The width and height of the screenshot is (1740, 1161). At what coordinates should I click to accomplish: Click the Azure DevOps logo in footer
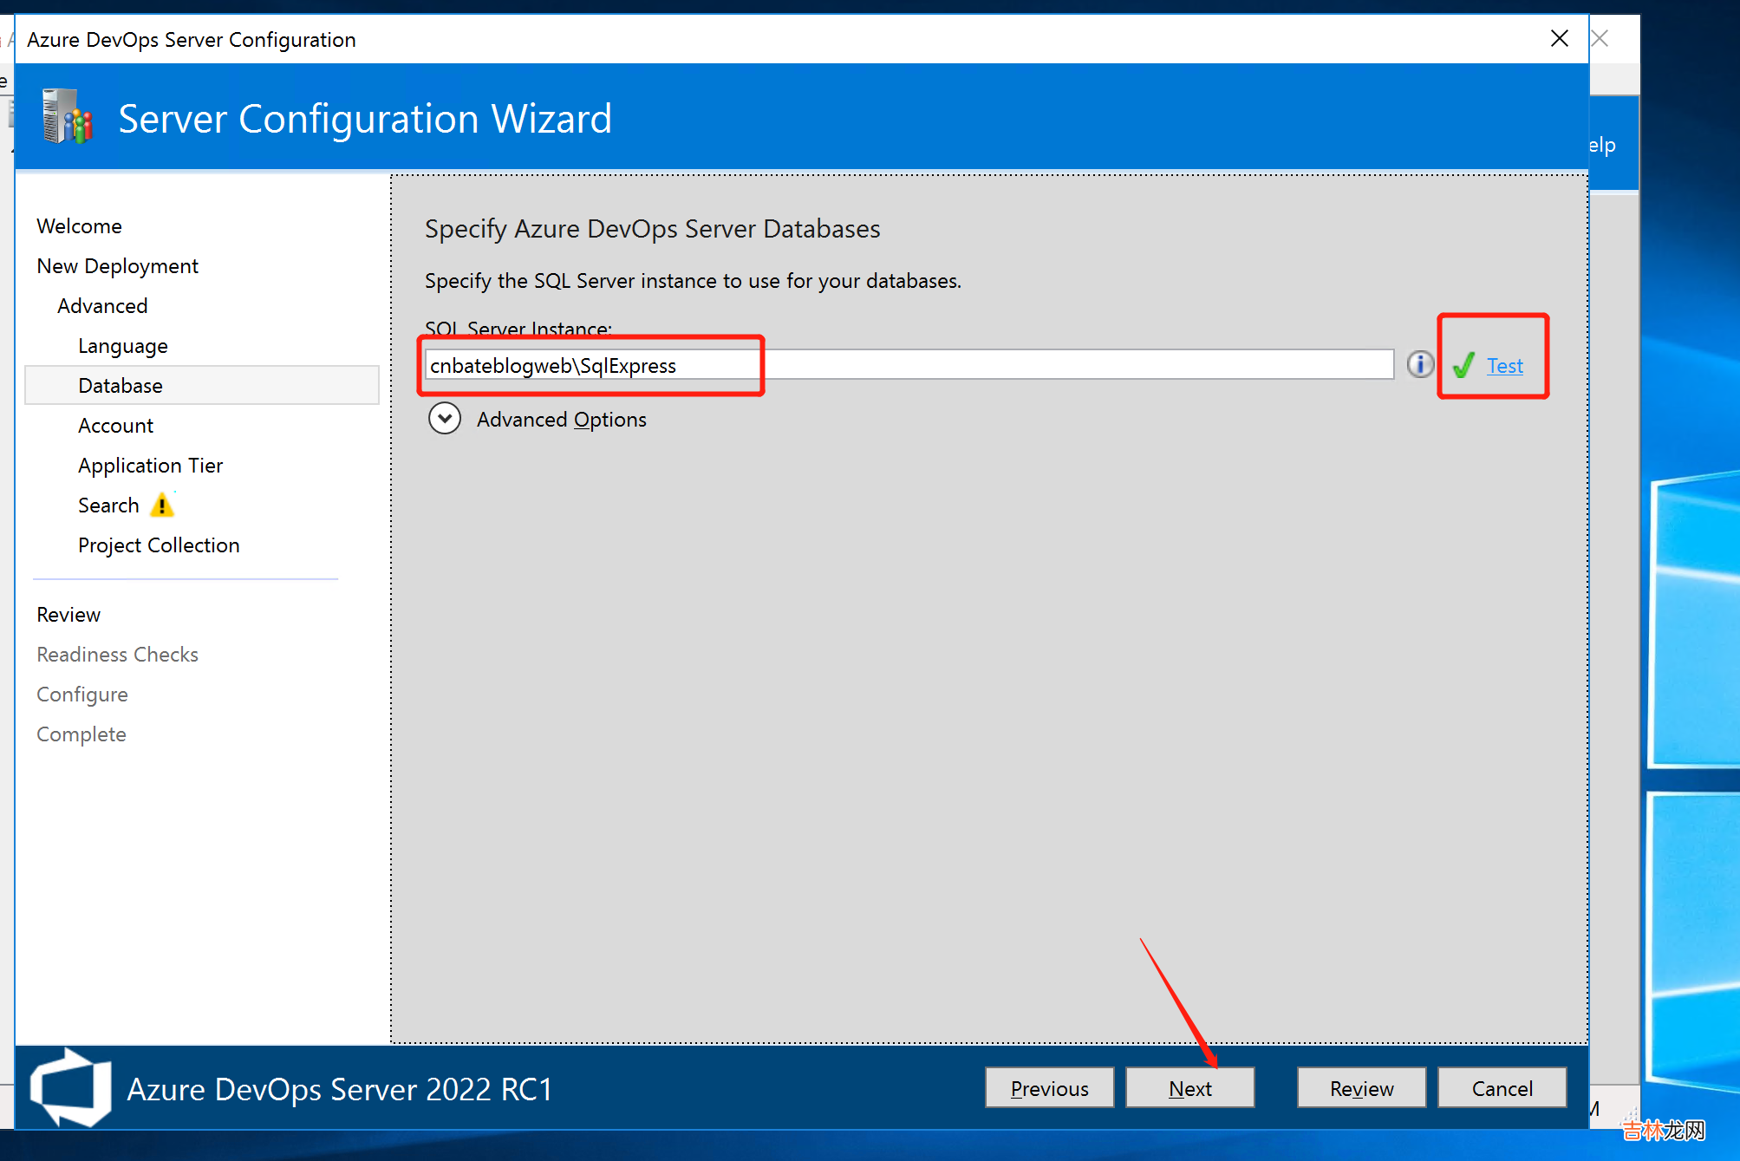tap(70, 1087)
